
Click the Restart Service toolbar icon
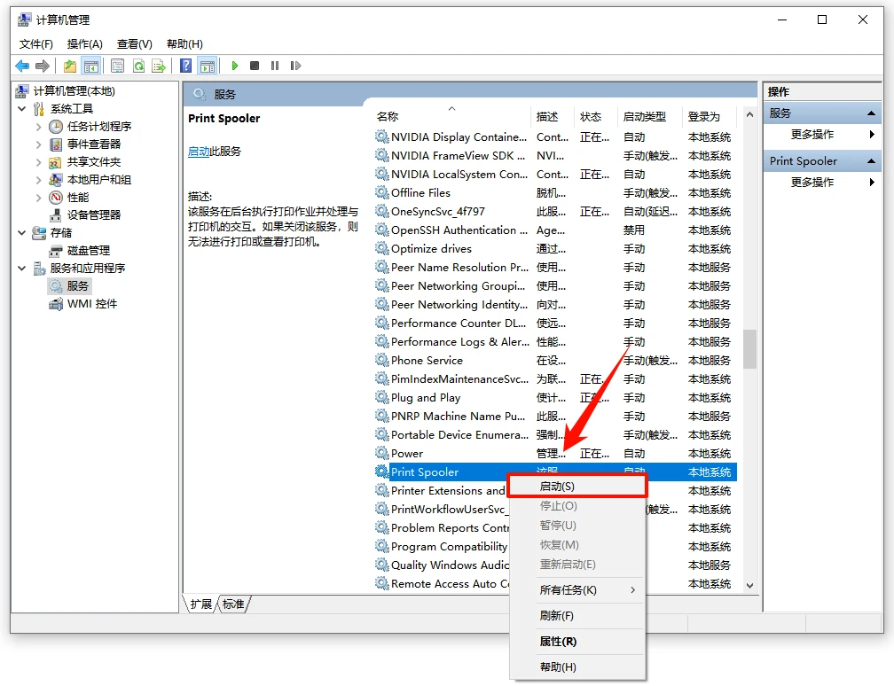click(295, 66)
